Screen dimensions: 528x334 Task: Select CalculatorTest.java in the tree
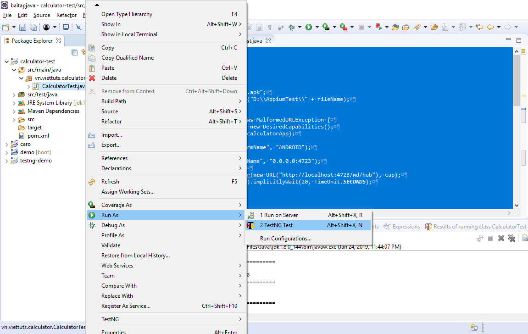click(59, 87)
